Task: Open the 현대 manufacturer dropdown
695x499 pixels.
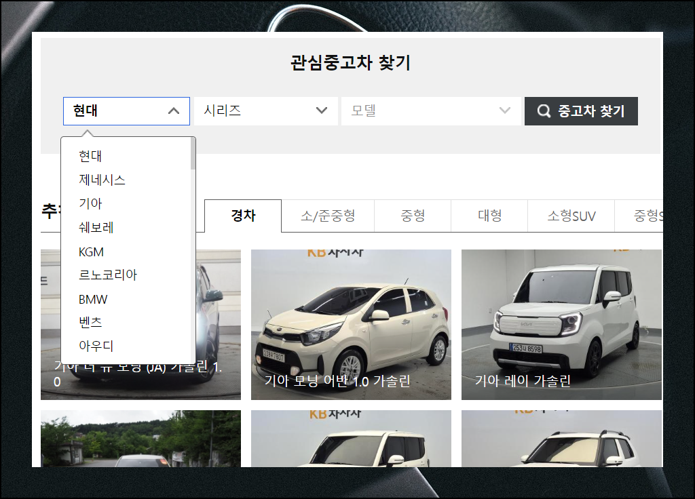Action: [126, 111]
